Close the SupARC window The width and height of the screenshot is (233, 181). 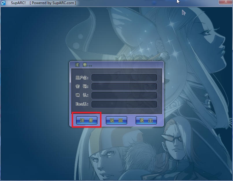[225, 2]
